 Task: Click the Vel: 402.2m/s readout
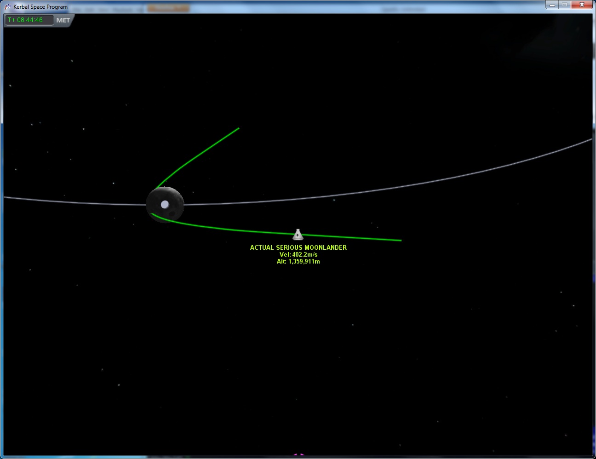pyautogui.click(x=298, y=254)
